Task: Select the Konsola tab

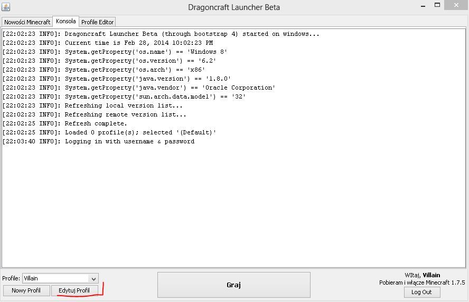Action: click(66, 21)
